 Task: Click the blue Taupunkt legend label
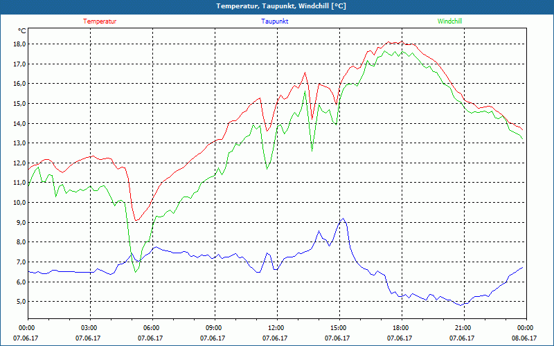[x=274, y=21]
